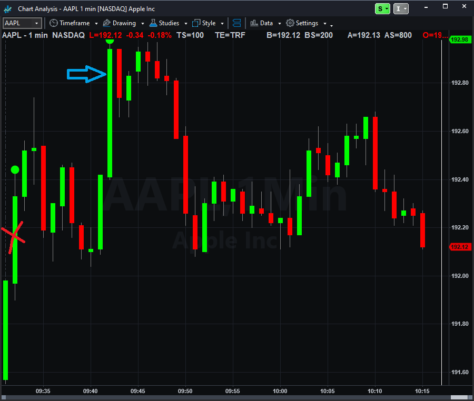Image resolution: width=474 pixels, height=401 pixels.
Task: Click the TradeStation app icon in title bar
Action: (7, 9)
